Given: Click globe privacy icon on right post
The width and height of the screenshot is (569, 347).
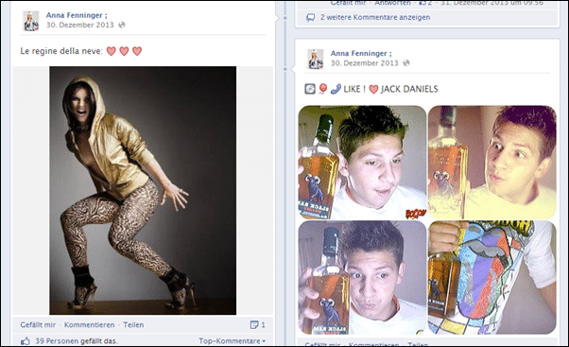Looking at the screenshot, I should point(406,63).
